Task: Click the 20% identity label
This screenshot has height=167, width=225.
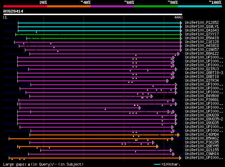Action: (43, 2)
